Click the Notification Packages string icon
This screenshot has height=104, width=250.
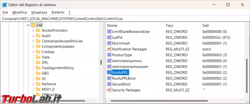(109, 49)
